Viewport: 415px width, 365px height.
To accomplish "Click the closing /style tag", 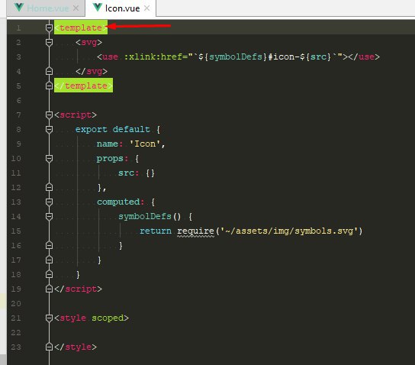I will [76, 347].
